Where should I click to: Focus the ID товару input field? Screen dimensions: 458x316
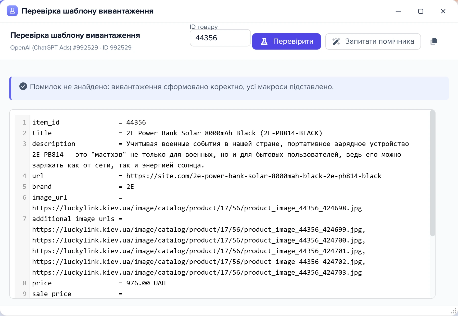[220, 38]
